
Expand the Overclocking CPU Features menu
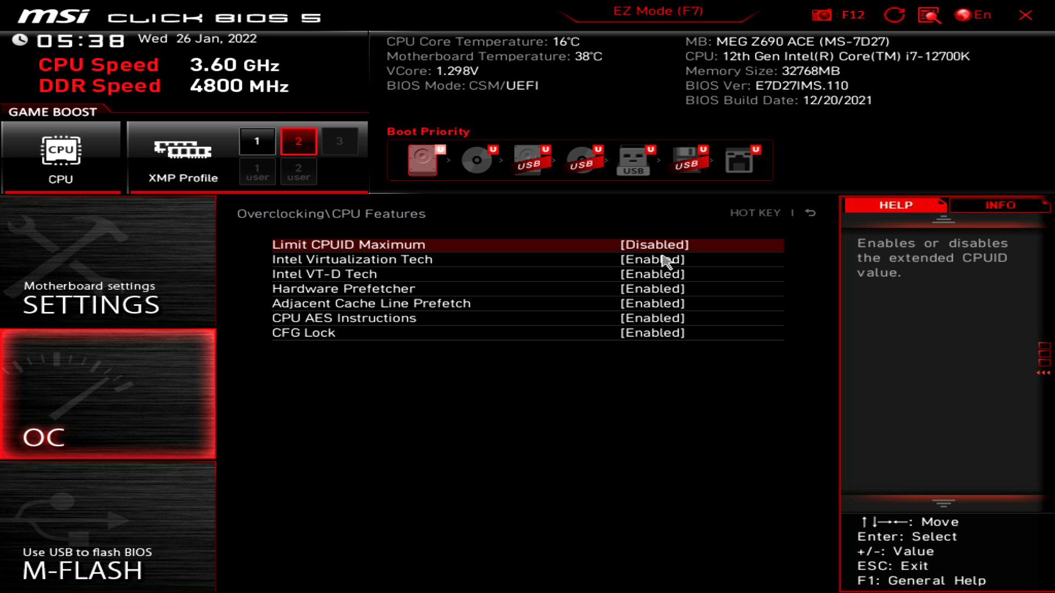pyautogui.click(x=331, y=213)
